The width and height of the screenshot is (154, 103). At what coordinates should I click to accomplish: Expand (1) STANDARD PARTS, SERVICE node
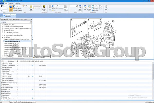pyautogui.click(x=1, y=25)
